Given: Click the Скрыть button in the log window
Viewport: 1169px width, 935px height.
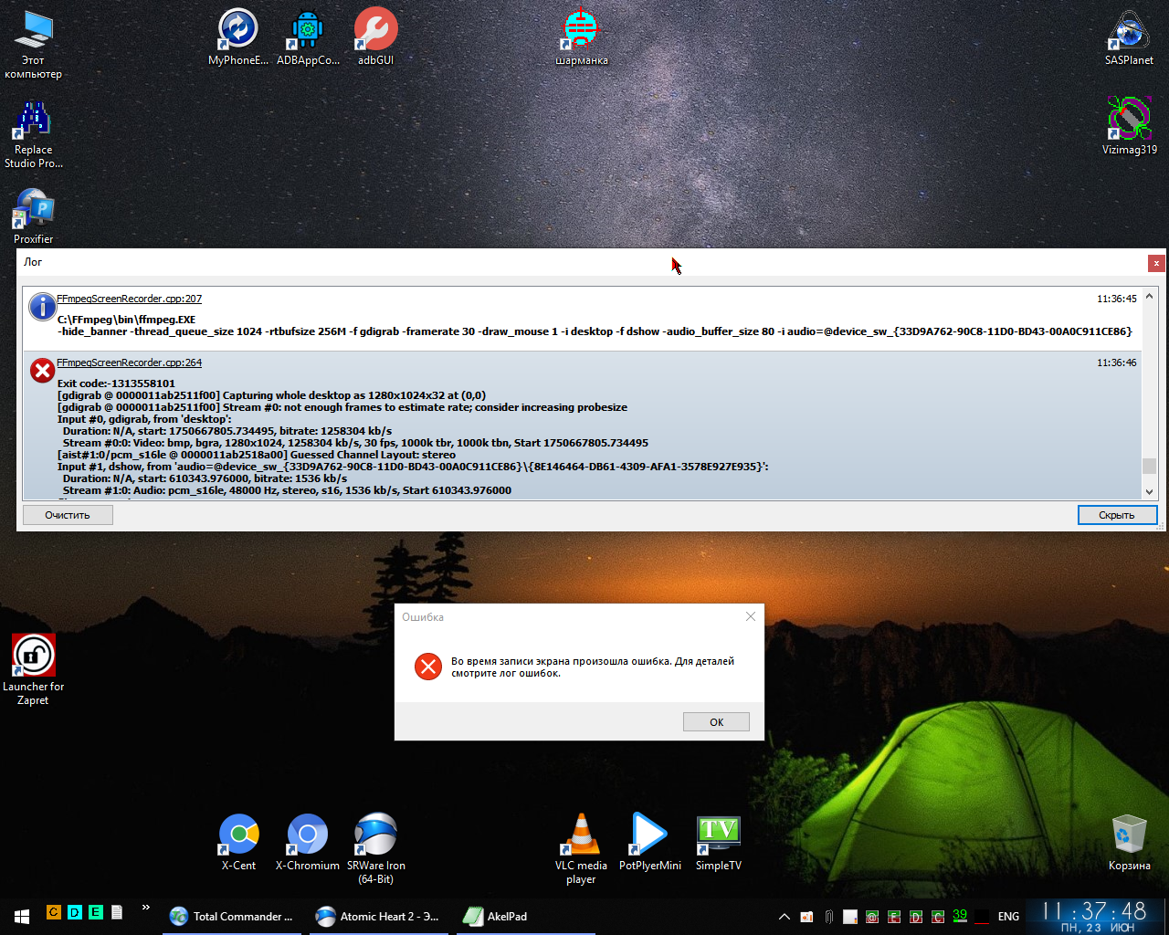Looking at the screenshot, I should point(1117,515).
